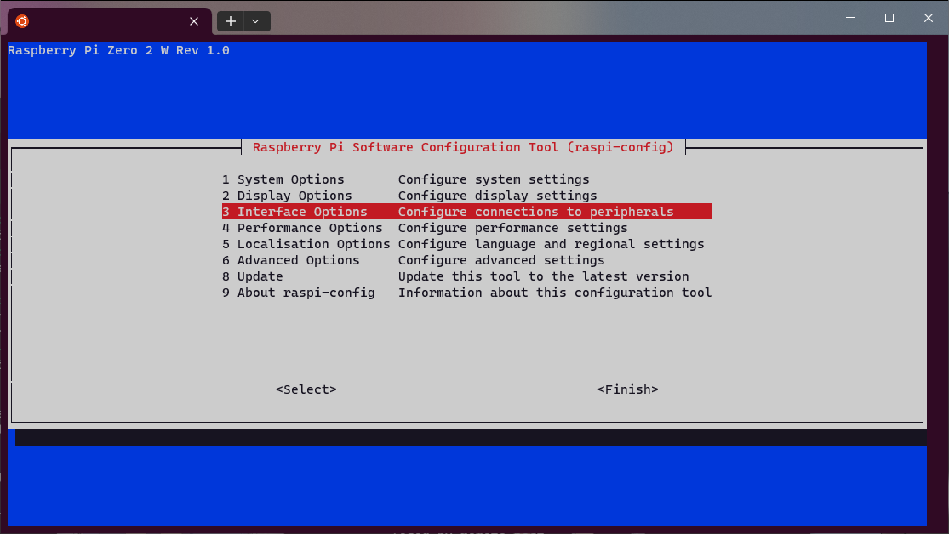Close the Ubuntu terminal tab
This screenshot has height=534, width=949.
(x=194, y=21)
